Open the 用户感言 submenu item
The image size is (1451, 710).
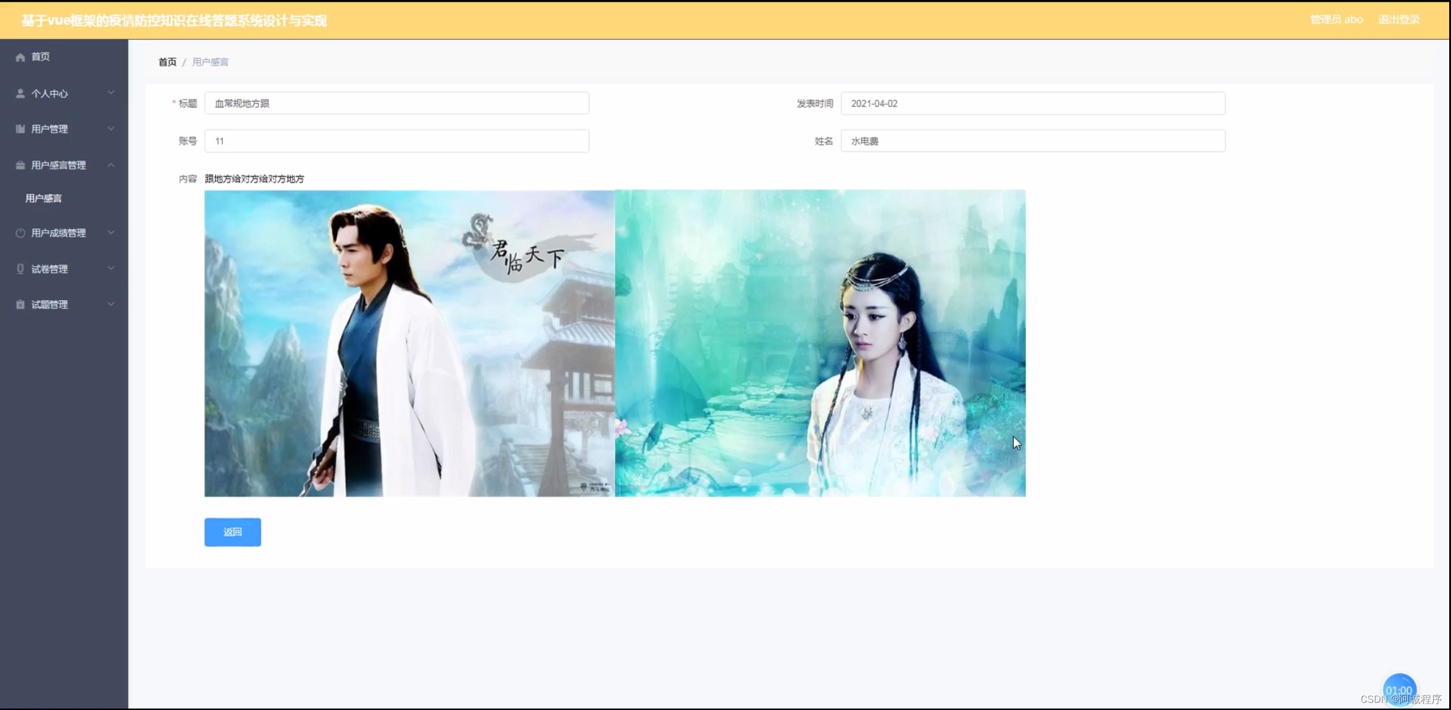coord(43,198)
